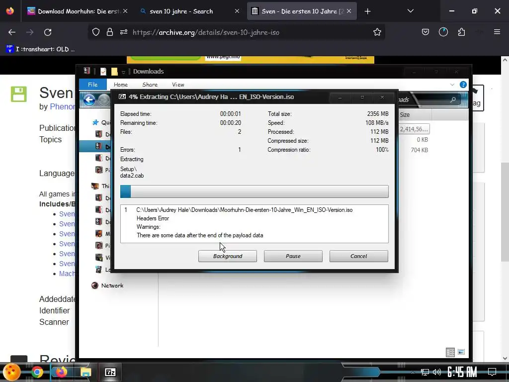The width and height of the screenshot is (509, 382).
Task: Click the archive.org URL address field
Action: tap(206, 32)
